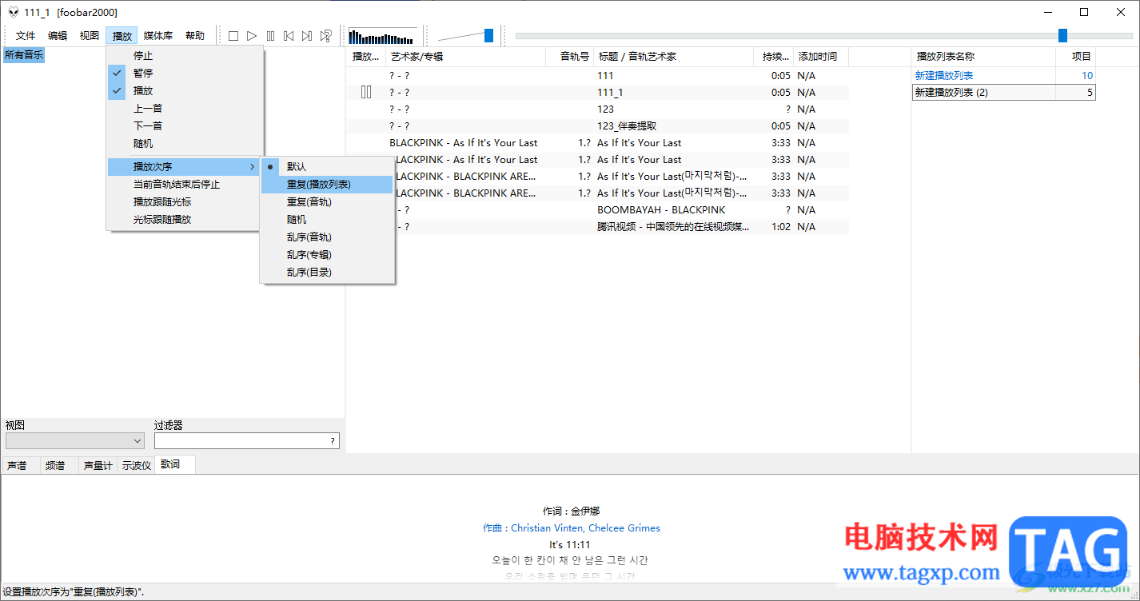Viewport: 1140px width, 601px height.
Task: Click the 播放列表名称 column header
Action: (x=983, y=57)
